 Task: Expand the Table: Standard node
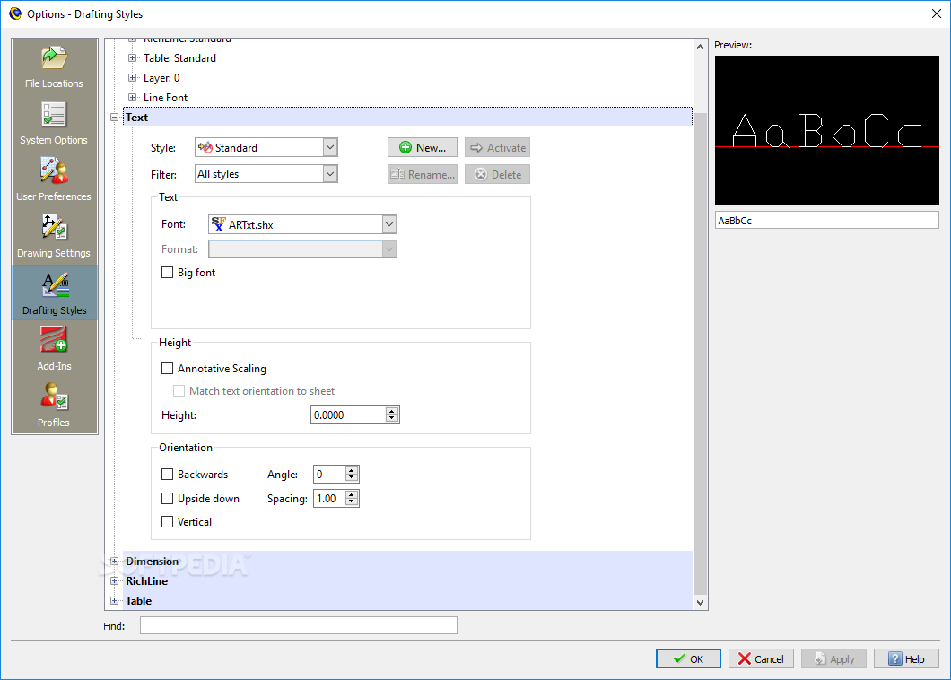[132, 58]
